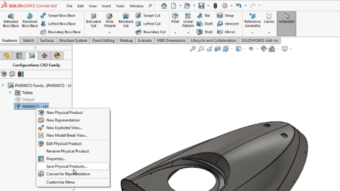Open the Edit menu
Screen dimensions: 340x191
pos(81,6)
